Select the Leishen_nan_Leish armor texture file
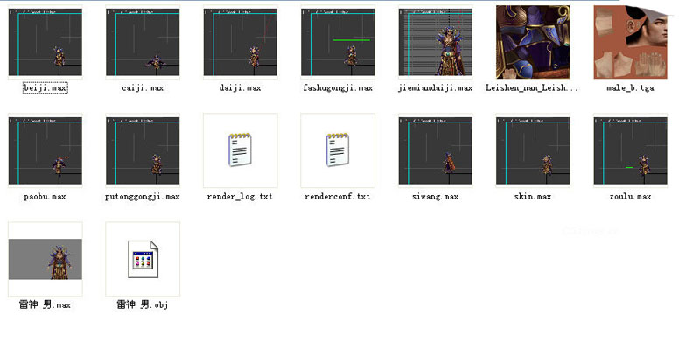700x342 pixels. (533, 42)
